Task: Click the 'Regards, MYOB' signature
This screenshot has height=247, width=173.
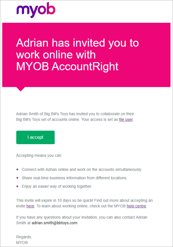Action: [24, 240]
